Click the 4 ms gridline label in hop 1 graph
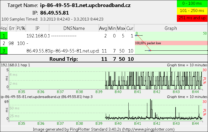The width and height of the screenshot is (208, 132). 13,75
